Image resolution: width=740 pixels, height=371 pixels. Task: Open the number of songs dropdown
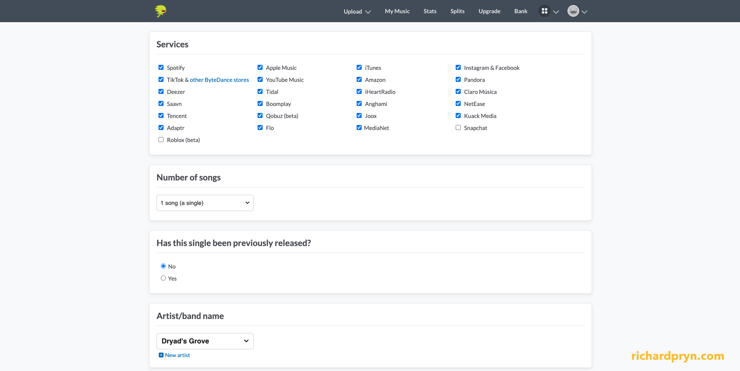pos(205,203)
